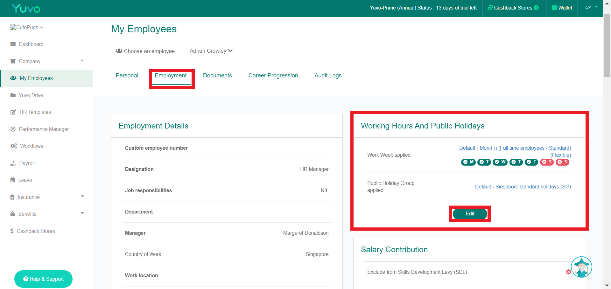The width and height of the screenshot is (611, 289).
Task: Click the Benefits bag icon
Action: [13, 214]
